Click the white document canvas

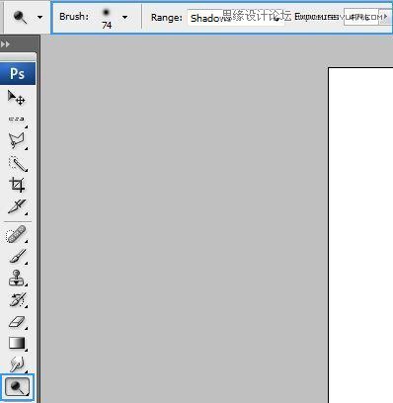(360, 235)
